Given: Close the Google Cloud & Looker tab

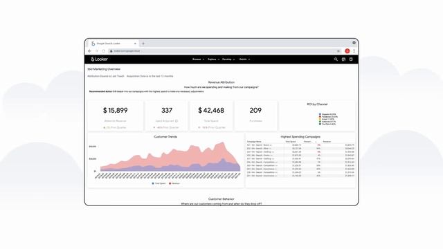Looking at the screenshot, I should [x=135, y=44].
